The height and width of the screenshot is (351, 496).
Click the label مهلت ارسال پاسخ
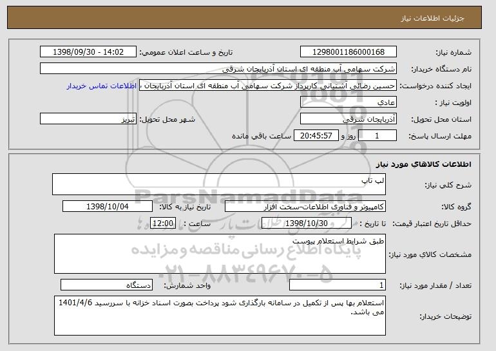click(x=440, y=136)
